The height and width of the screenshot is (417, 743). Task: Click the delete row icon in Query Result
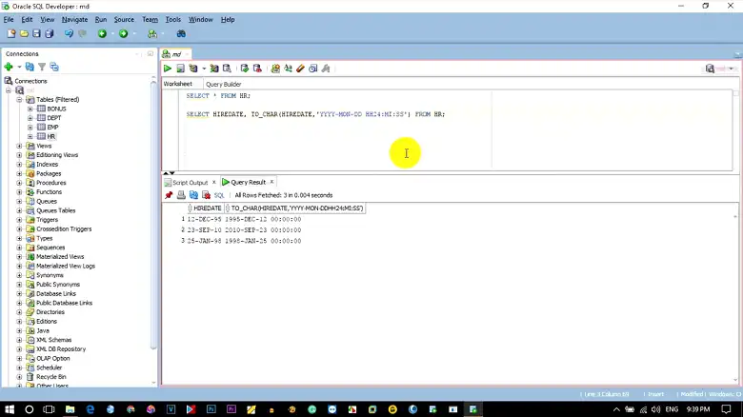point(206,195)
